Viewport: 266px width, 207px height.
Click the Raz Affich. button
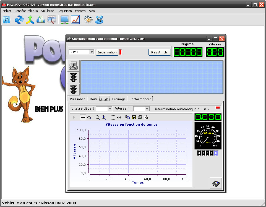(160, 52)
